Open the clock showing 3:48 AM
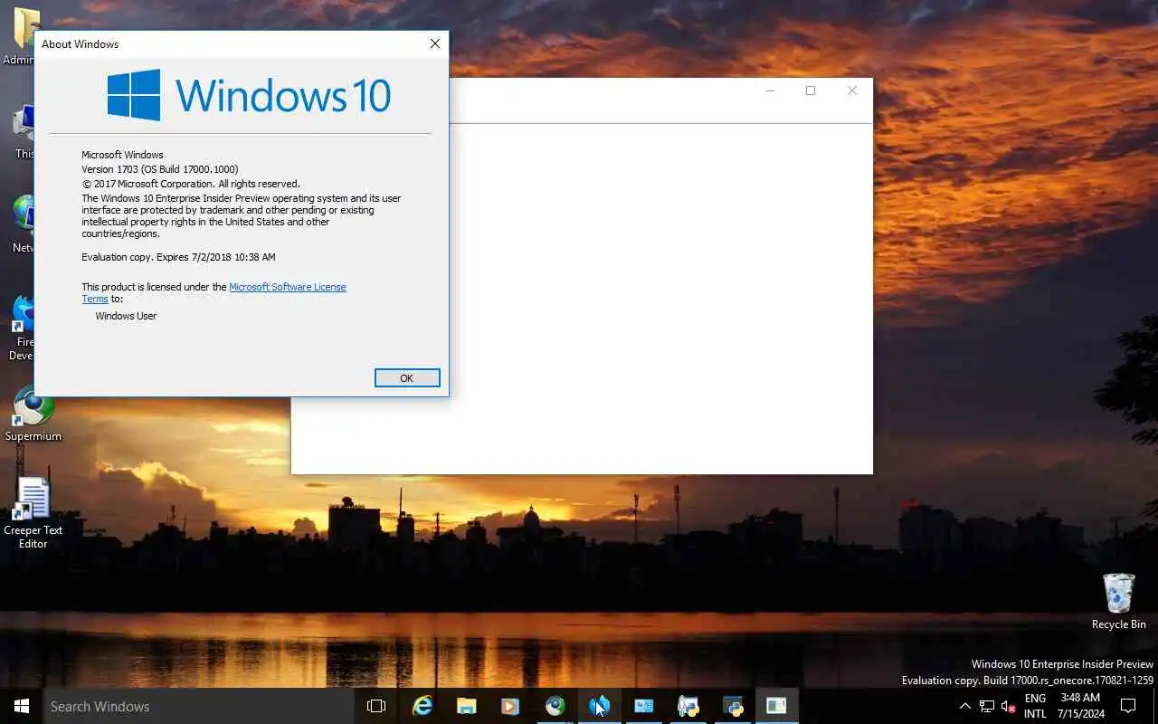Viewport: 1158px width, 724px height. [1080, 706]
